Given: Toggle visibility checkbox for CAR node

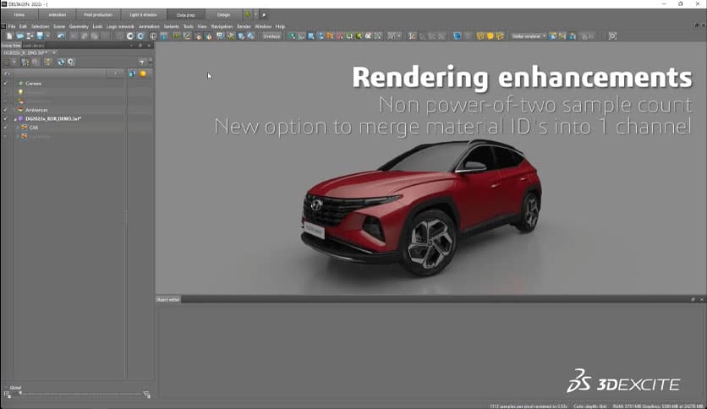Looking at the screenshot, I should point(5,128).
